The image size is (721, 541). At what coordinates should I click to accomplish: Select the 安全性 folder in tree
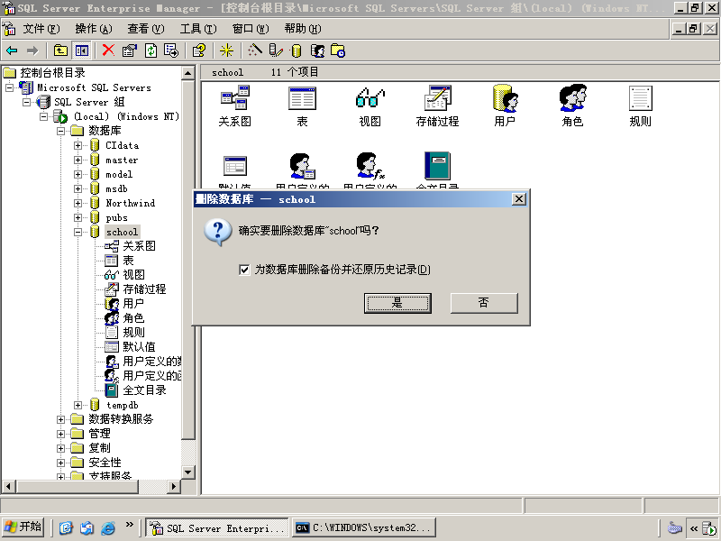click(x=105, y=463)
